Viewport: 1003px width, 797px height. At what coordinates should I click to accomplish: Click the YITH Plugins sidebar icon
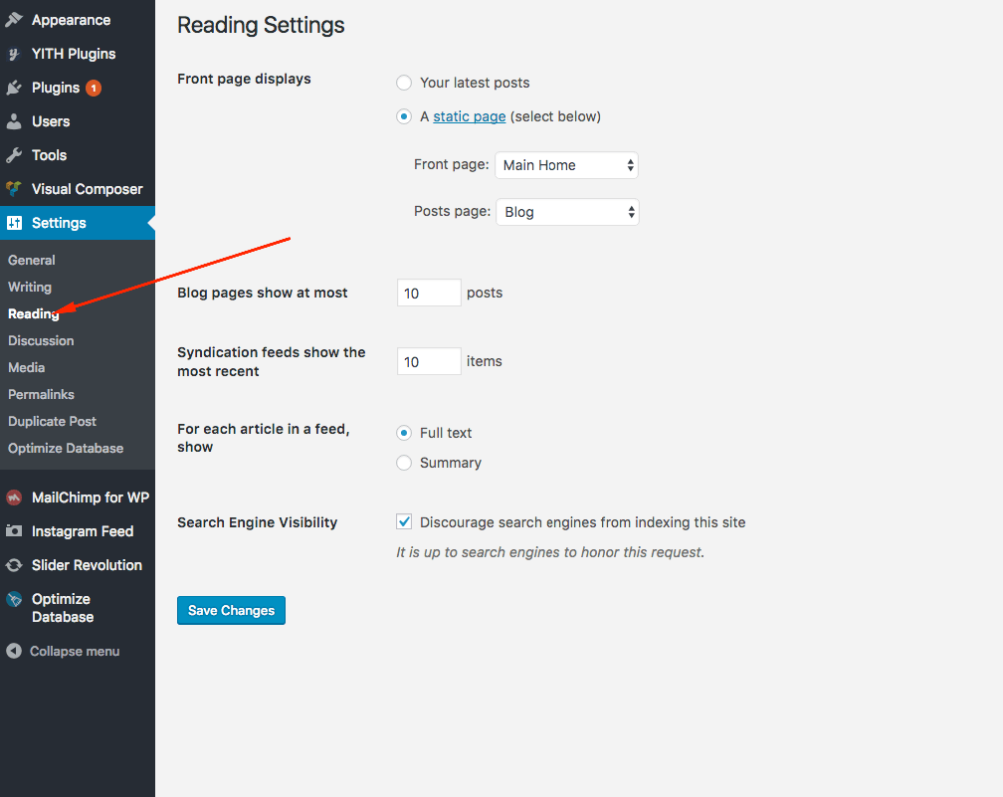14,54
